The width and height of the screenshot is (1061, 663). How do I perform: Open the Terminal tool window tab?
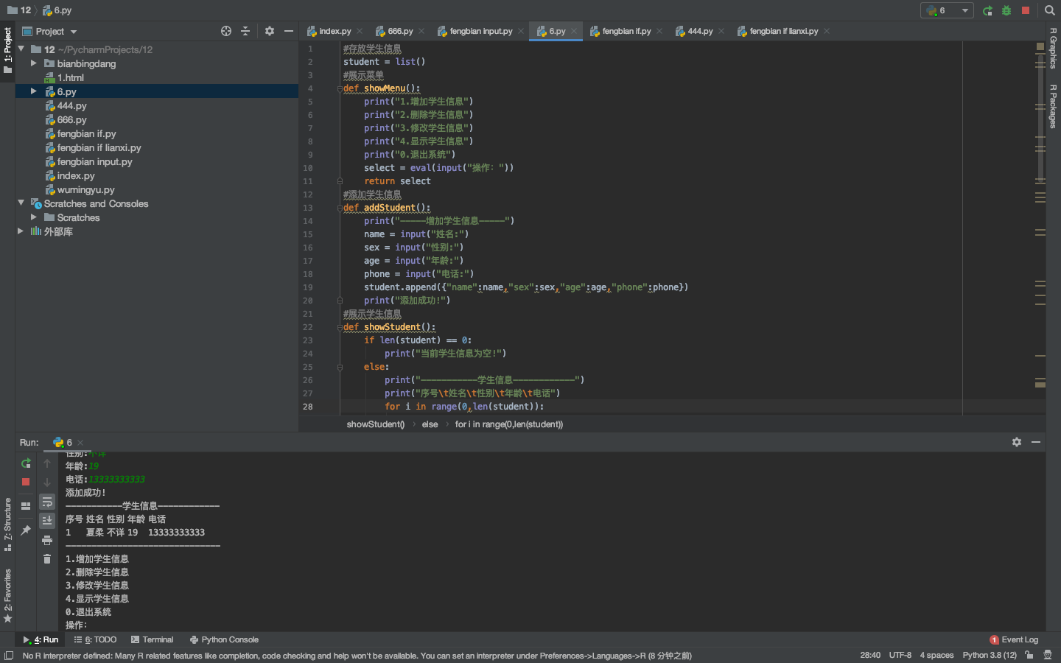[152, 639]
